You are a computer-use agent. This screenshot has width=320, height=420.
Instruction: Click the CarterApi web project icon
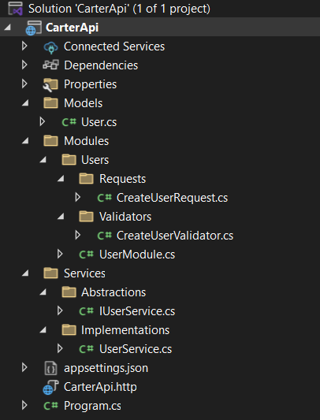pos(34,28)
